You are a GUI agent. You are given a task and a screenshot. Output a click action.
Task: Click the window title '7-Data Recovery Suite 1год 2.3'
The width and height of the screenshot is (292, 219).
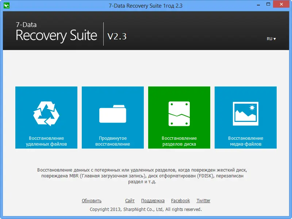click(x=146, y=6)
